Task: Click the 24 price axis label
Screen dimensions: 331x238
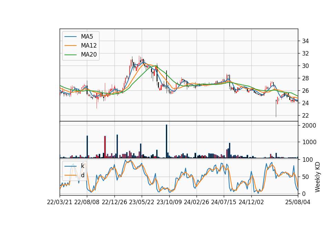Action: pos(305,103)
